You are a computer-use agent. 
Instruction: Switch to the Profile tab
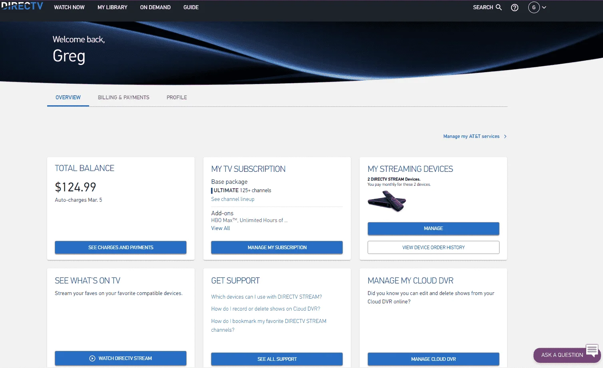(177, 97)
